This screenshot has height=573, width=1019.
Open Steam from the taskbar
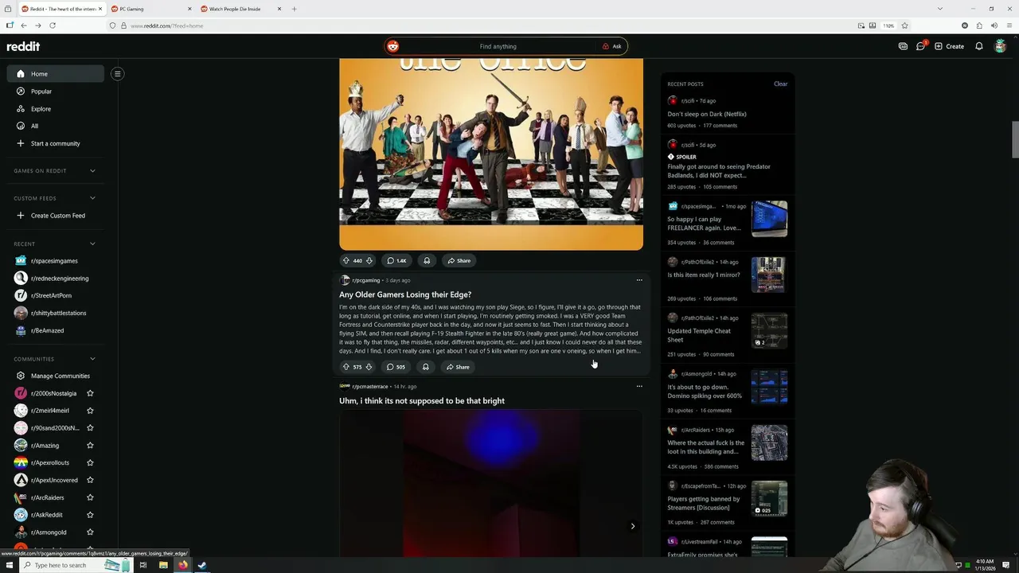(202, 565)
